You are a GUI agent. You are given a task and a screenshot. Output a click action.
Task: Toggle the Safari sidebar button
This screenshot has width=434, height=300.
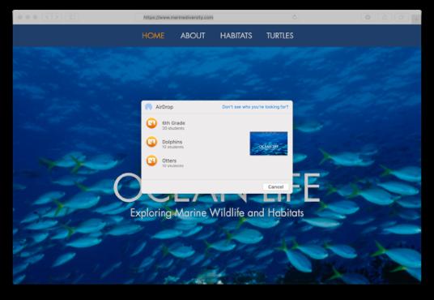click(71, 17)
